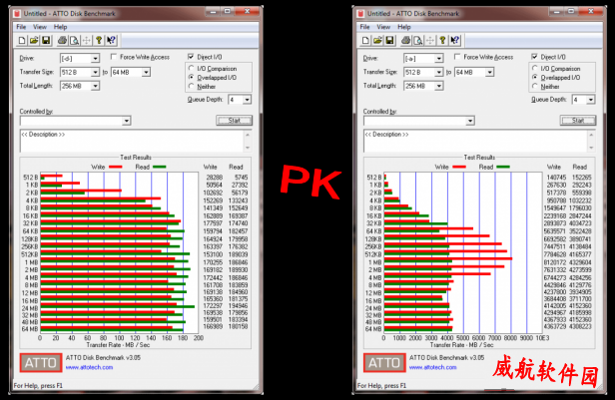Click the move crosshair icon in right window toolbar
Image resolution: width=615 pixels, height=400 pixels.
[x=430, y=40]
